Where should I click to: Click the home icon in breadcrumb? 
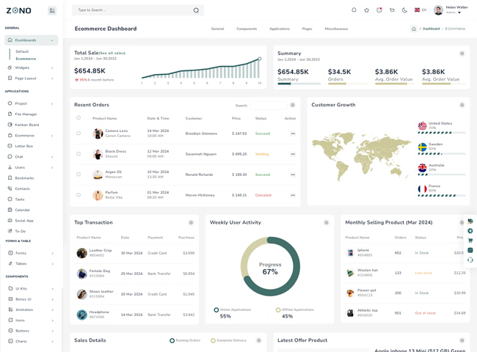pos(414,29)
